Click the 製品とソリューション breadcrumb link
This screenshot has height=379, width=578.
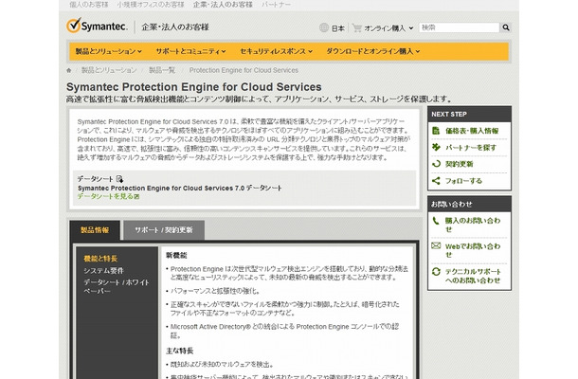(x=109, y=70)
